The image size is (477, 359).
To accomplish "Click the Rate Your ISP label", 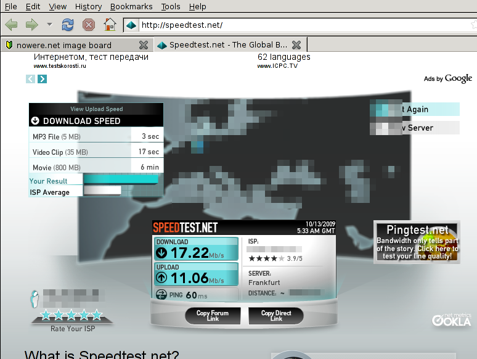I will (73, 329).
